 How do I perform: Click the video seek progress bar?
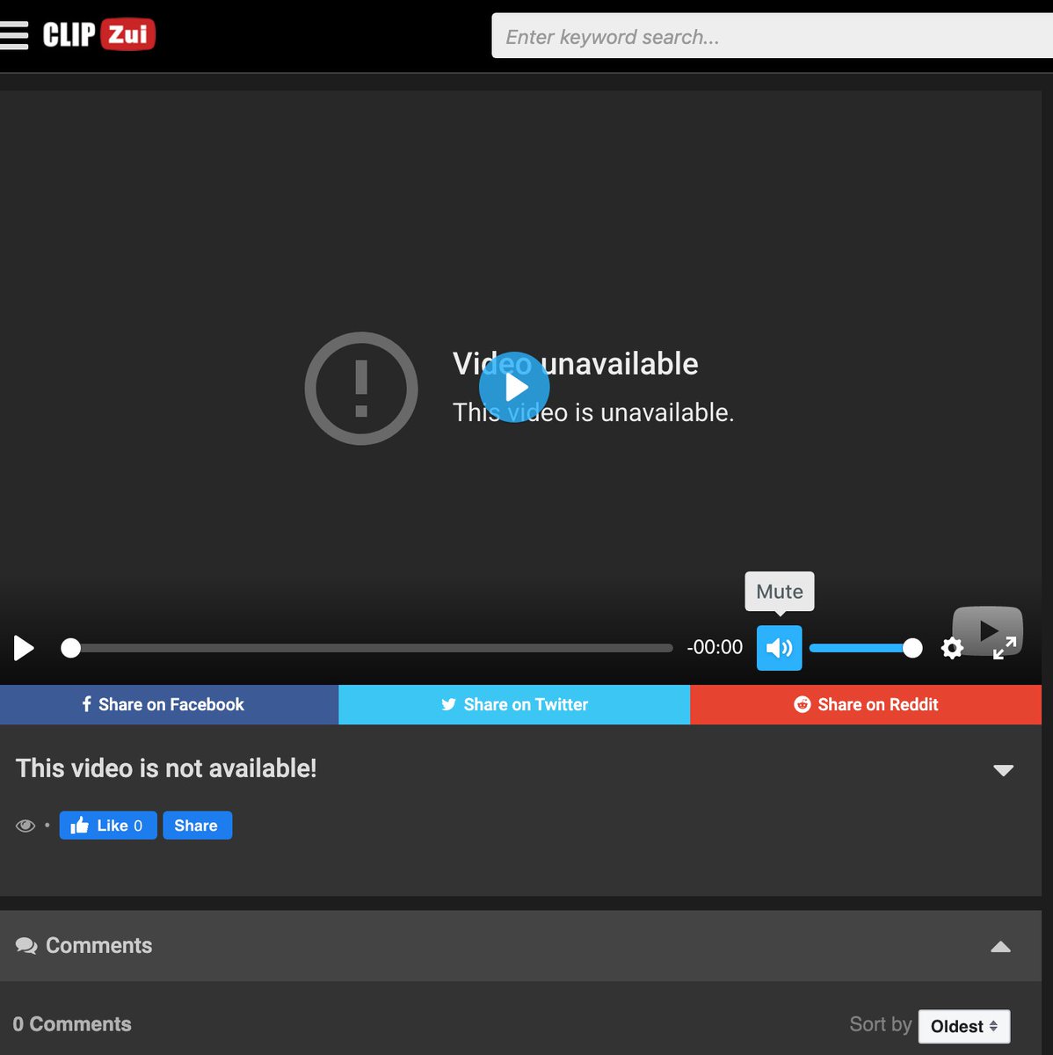click(x=367, y=648)
